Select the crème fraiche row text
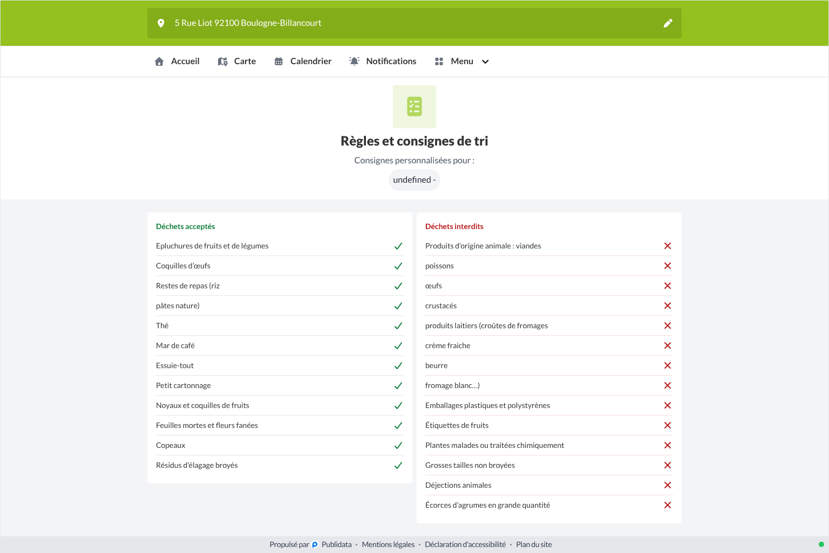 click(447, 345)
